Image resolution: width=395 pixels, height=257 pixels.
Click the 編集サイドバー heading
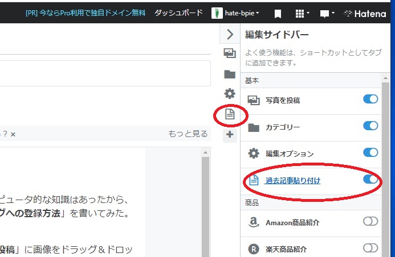coord(277,35)
